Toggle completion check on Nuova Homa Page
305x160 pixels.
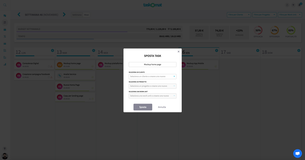pos(93,88)
